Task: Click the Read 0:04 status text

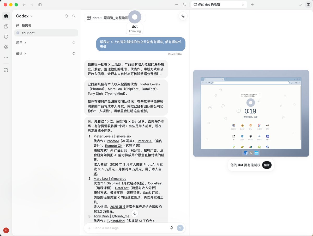Action: pos(175,54)
